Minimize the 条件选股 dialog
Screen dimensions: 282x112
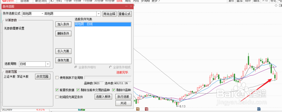(x=126, y=6)
